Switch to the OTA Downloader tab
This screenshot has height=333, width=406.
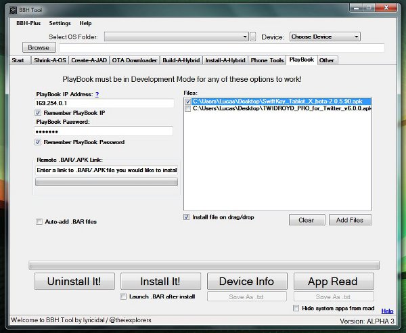pyautogui.click(x=135, y=60)
